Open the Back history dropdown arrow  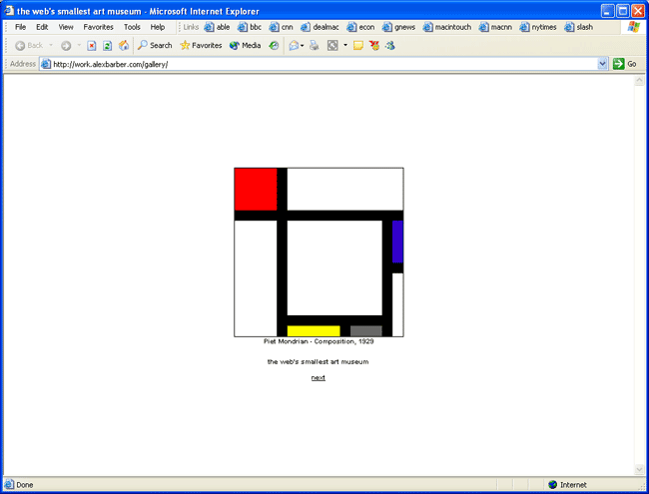[x=51, y=45]
